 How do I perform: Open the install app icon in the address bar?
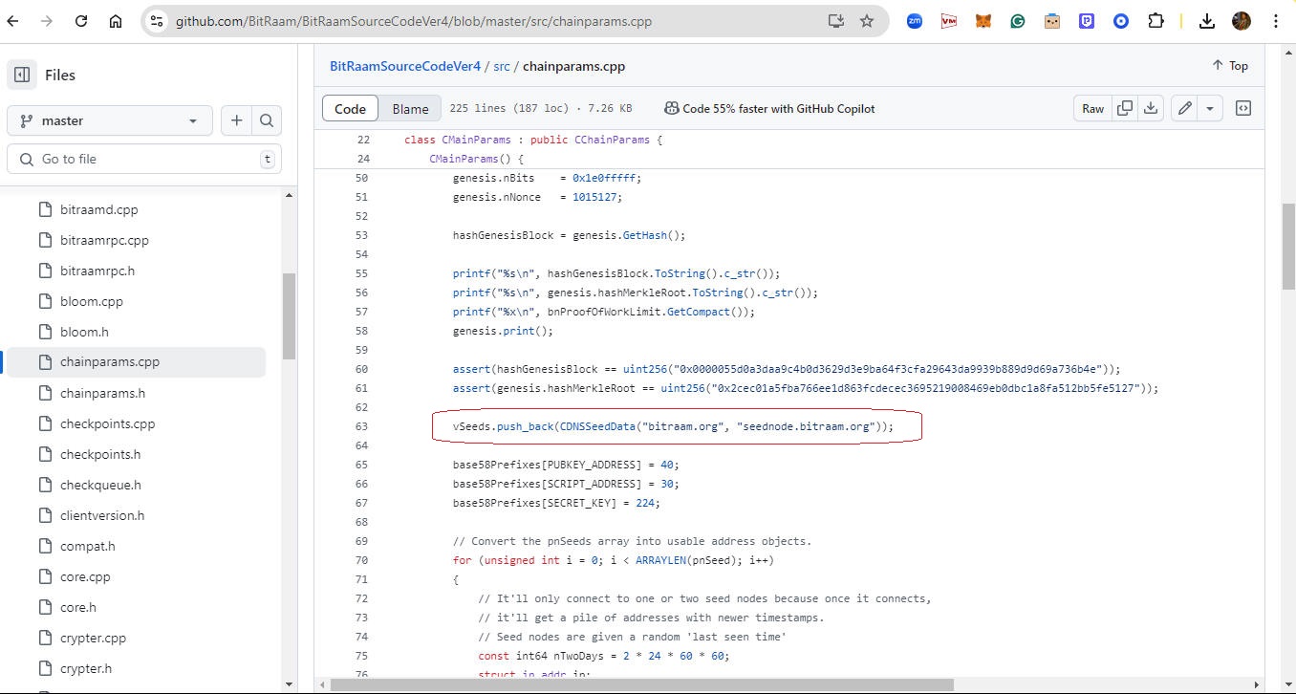pyautogui.click(x=835, y=20)
